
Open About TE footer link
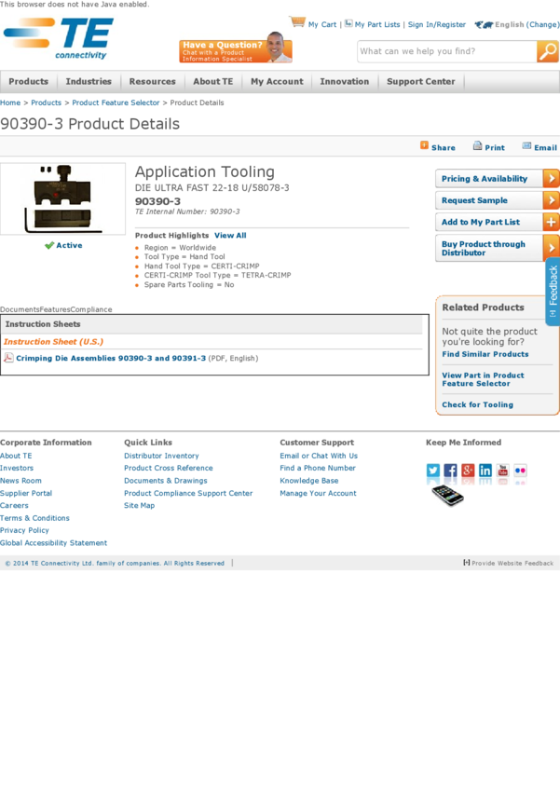pyautogui.click(x=16, y=456)
